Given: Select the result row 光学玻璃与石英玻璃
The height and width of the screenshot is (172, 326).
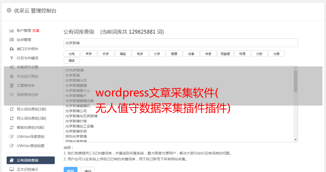Looking at the screenshot, I should pos(81,116).
